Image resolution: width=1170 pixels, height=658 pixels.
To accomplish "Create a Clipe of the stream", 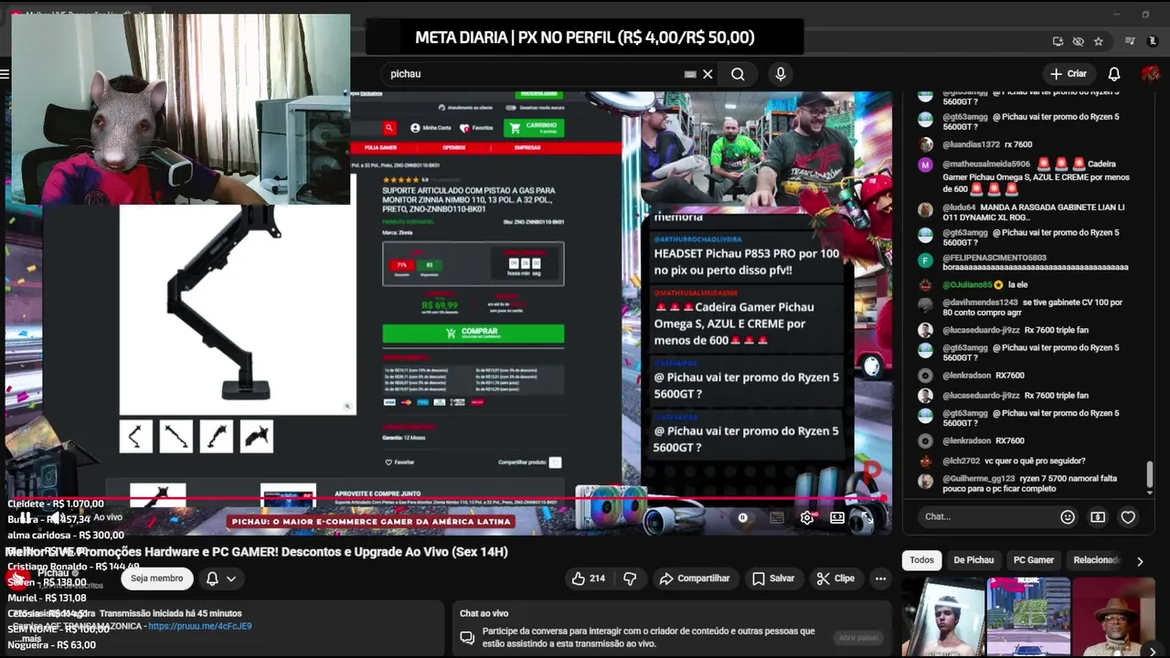I will click(835, 578).
